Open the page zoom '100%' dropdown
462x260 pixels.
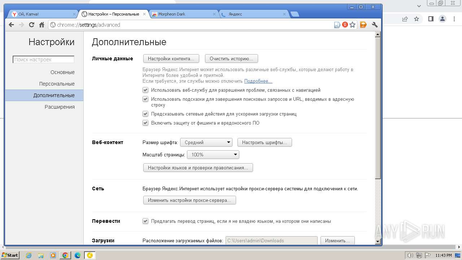[213, 155]
